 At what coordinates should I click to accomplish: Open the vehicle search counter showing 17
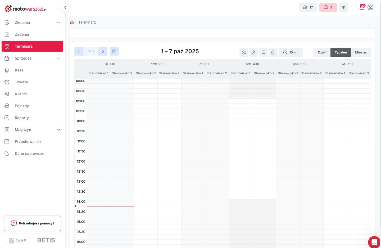coord(308,7)
